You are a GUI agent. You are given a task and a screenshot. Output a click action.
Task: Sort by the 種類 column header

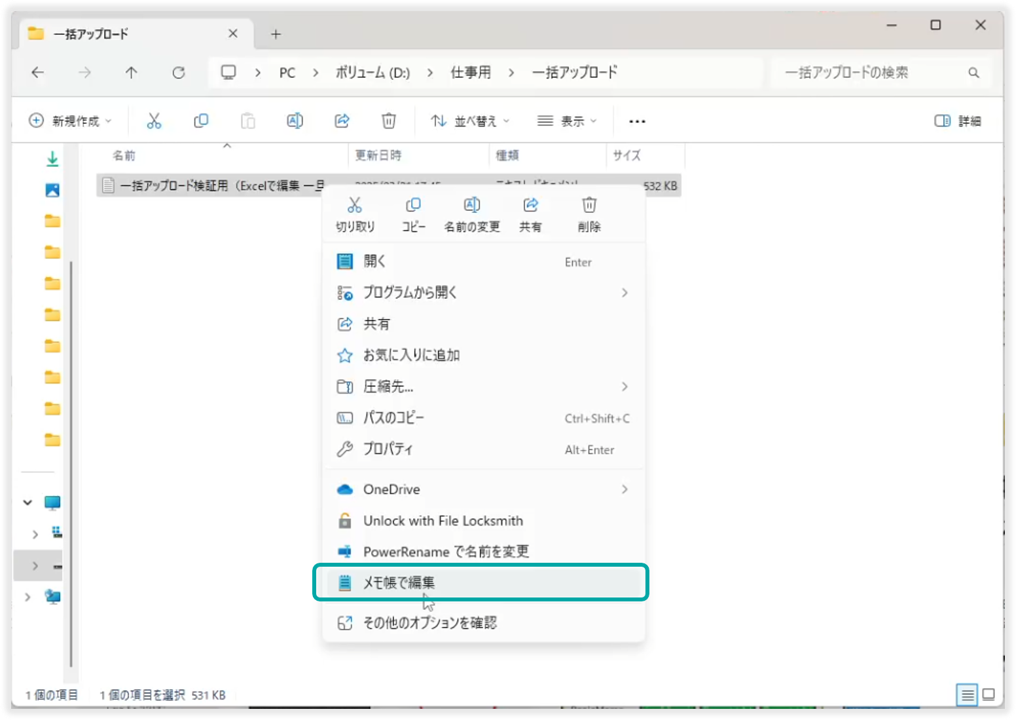click(547, 155)
